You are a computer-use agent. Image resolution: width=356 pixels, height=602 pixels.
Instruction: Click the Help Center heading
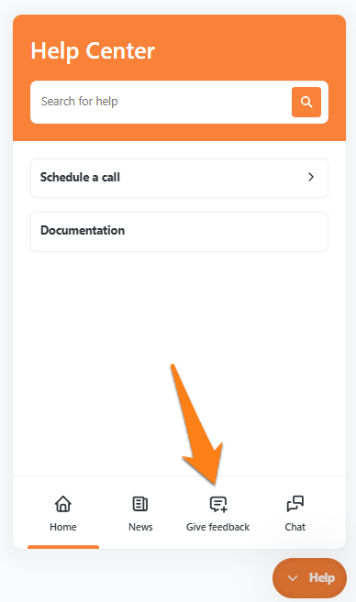pyautogui.click(x=93, y=50)
